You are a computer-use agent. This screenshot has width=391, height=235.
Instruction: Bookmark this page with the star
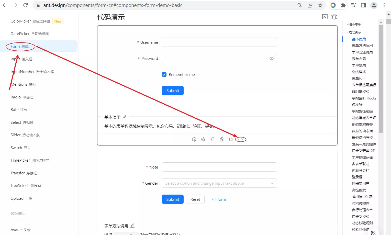(320, 5)
